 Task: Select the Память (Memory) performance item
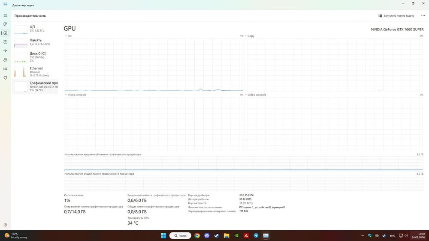tap(35, 42)
